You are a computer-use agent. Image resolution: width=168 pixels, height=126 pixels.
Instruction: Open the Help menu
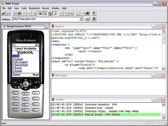tap(64, 8)
